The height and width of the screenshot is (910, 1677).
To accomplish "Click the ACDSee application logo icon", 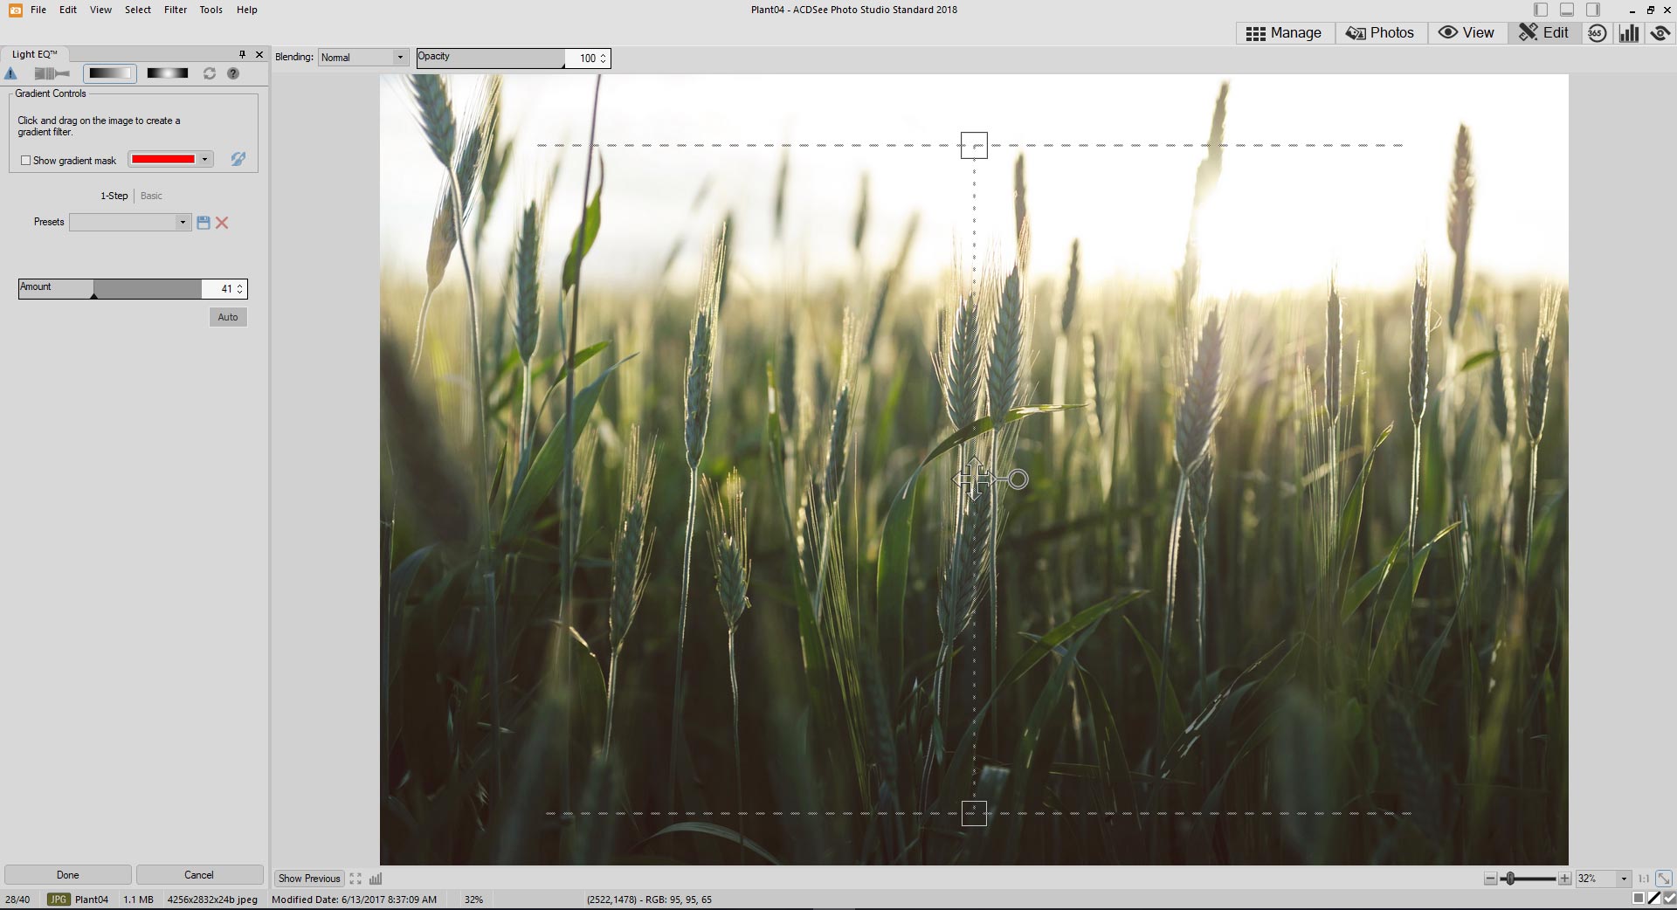I will [15, 10].
